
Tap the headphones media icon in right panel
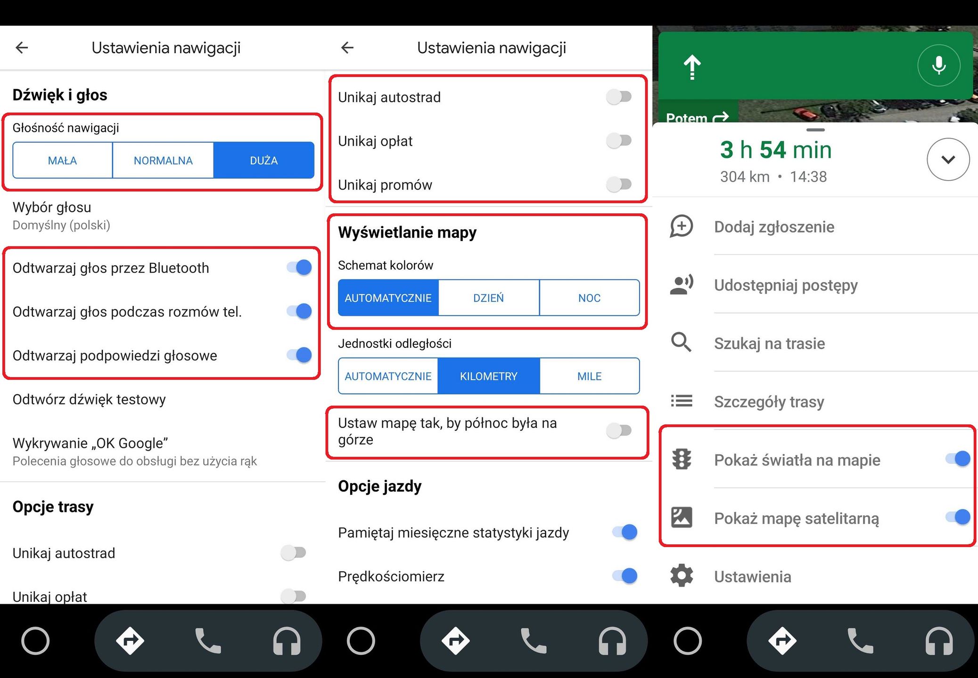coord(939,641)
